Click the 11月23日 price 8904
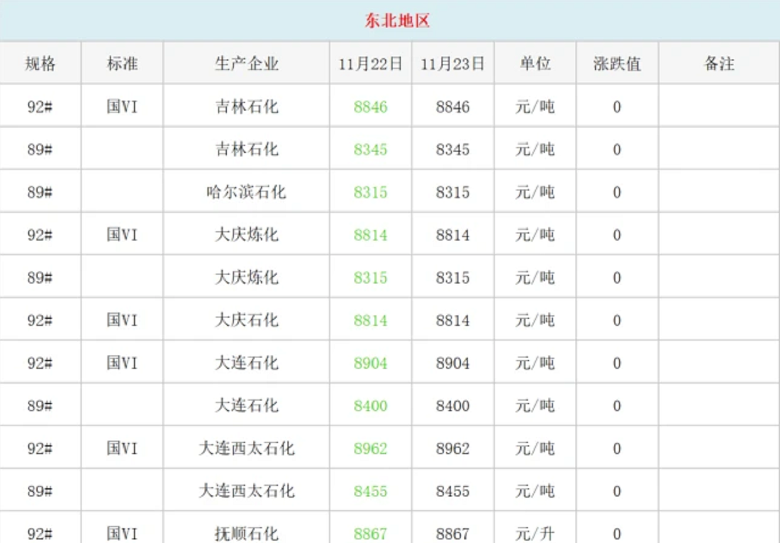 453,363
